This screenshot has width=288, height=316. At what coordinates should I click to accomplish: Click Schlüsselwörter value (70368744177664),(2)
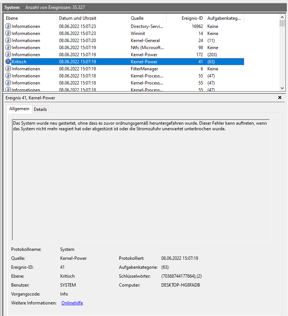(181, 276)
